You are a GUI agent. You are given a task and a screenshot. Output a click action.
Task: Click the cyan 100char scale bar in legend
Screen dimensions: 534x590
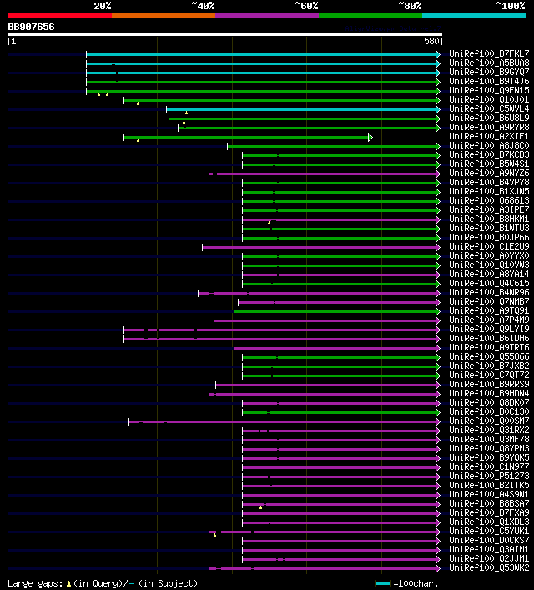click(x=384, y=584)
